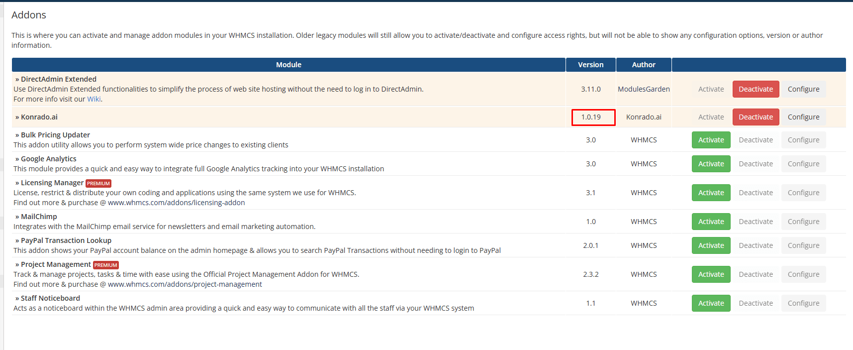Click Deactivate in PayPal Transaction Lookup row
The width and height of the screenshot is (853, 350).
[756, 245]
